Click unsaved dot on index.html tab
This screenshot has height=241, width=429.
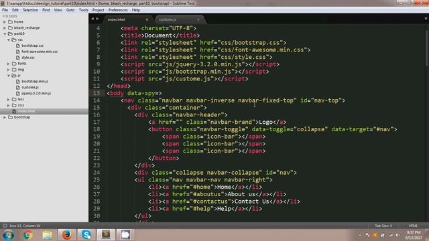[147, 19]
